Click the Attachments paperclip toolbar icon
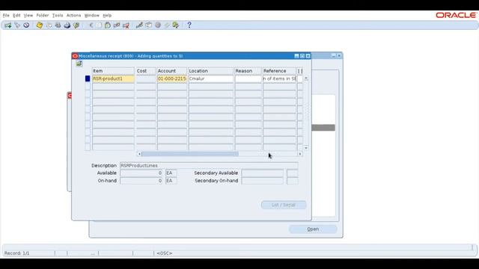The width and height of the screenshot is (479, 269). coord(167,25)
